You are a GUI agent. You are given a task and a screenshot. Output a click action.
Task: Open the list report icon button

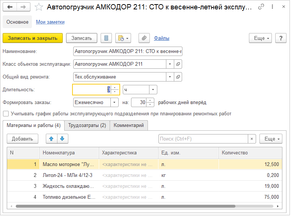[x=106, y=38]
